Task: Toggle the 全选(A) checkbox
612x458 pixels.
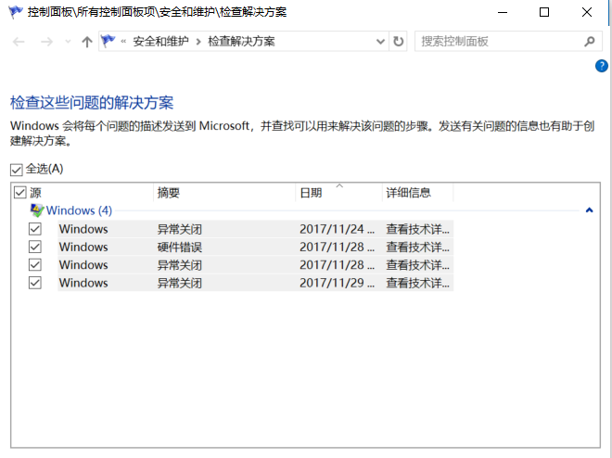Action: 17,170
